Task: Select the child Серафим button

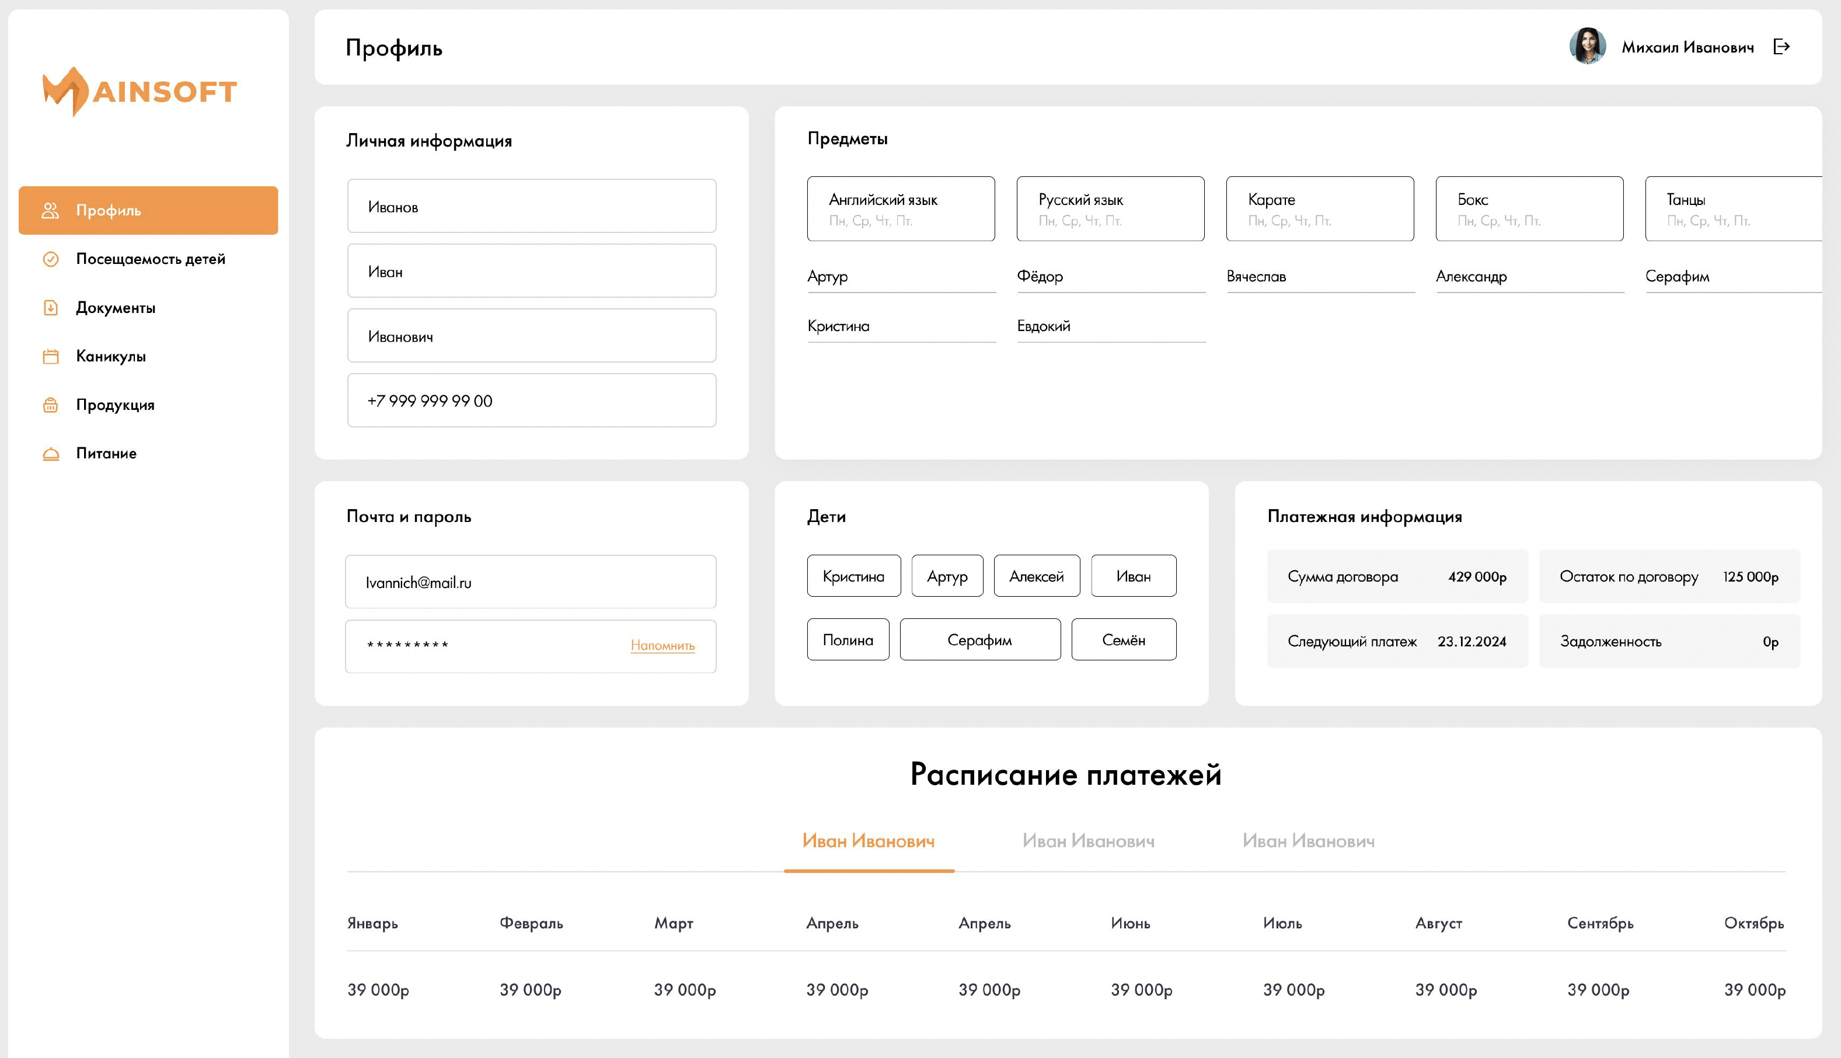Action: pos(979,640)
